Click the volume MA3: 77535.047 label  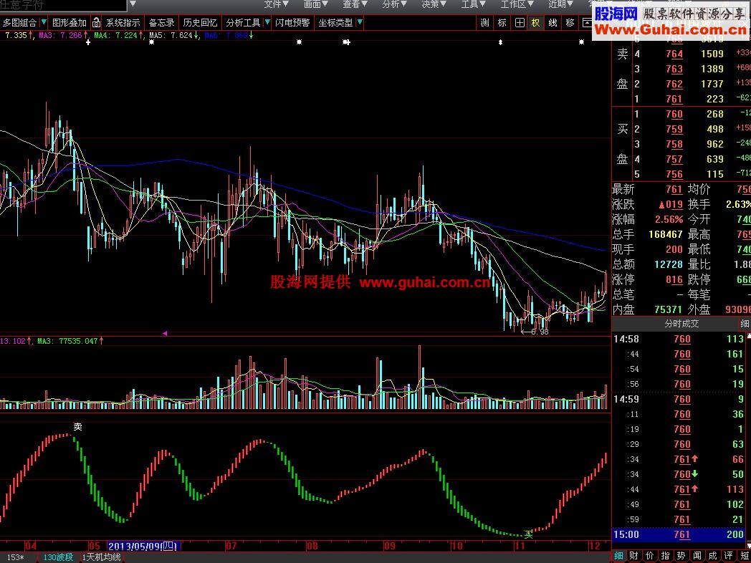coord(70,342)
